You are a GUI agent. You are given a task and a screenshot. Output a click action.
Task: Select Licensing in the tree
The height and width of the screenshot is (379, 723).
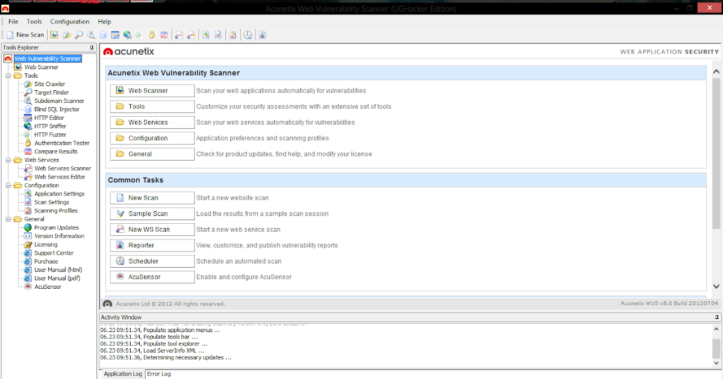[46, 244]
